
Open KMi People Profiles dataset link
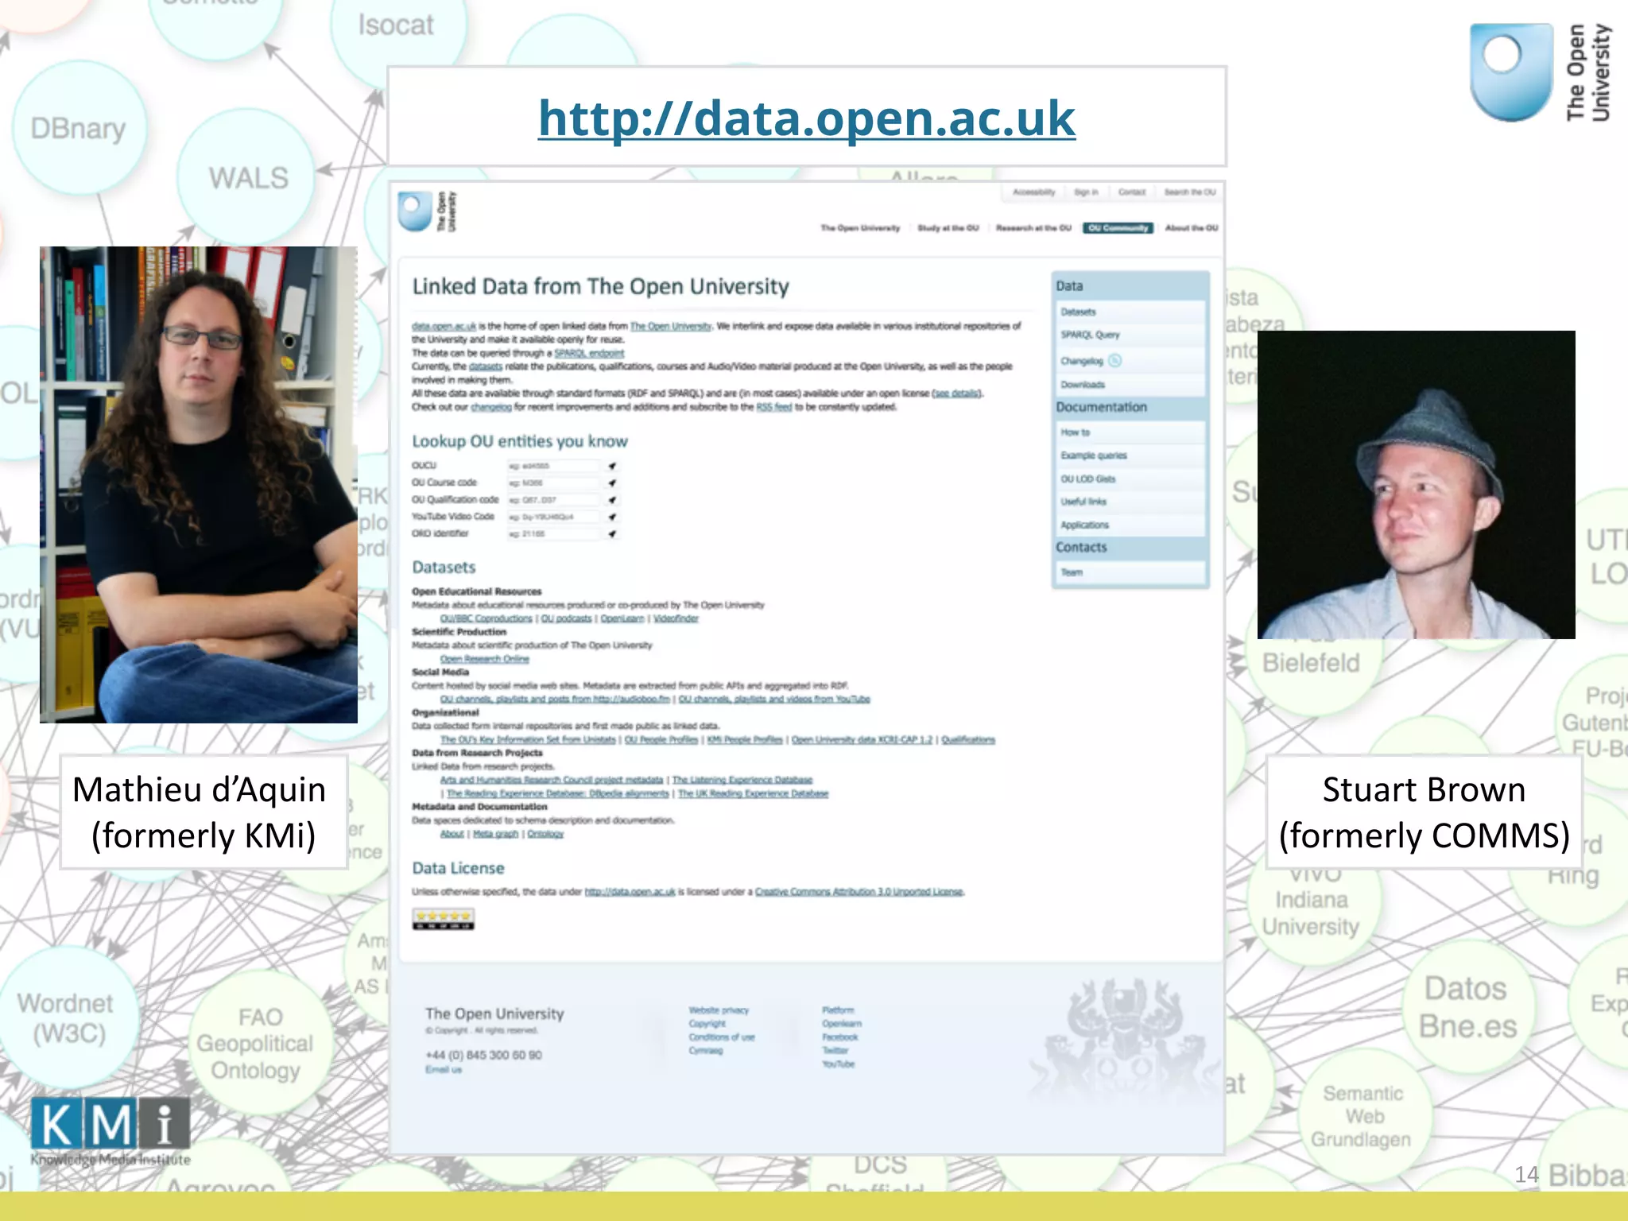pos(745,740)
